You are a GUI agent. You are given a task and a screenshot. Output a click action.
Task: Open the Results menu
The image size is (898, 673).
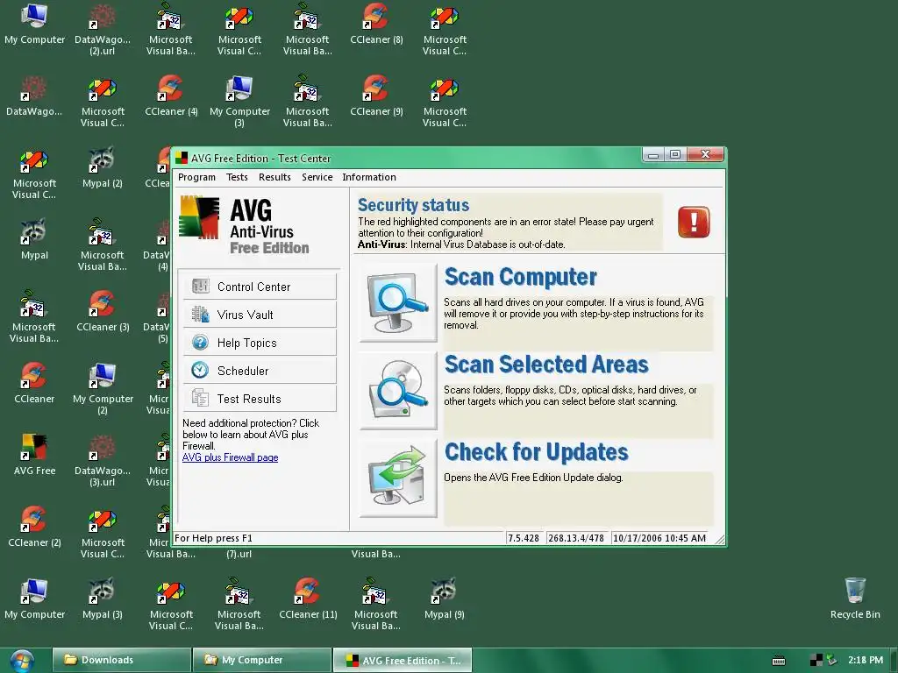click(x=274, y=177)
